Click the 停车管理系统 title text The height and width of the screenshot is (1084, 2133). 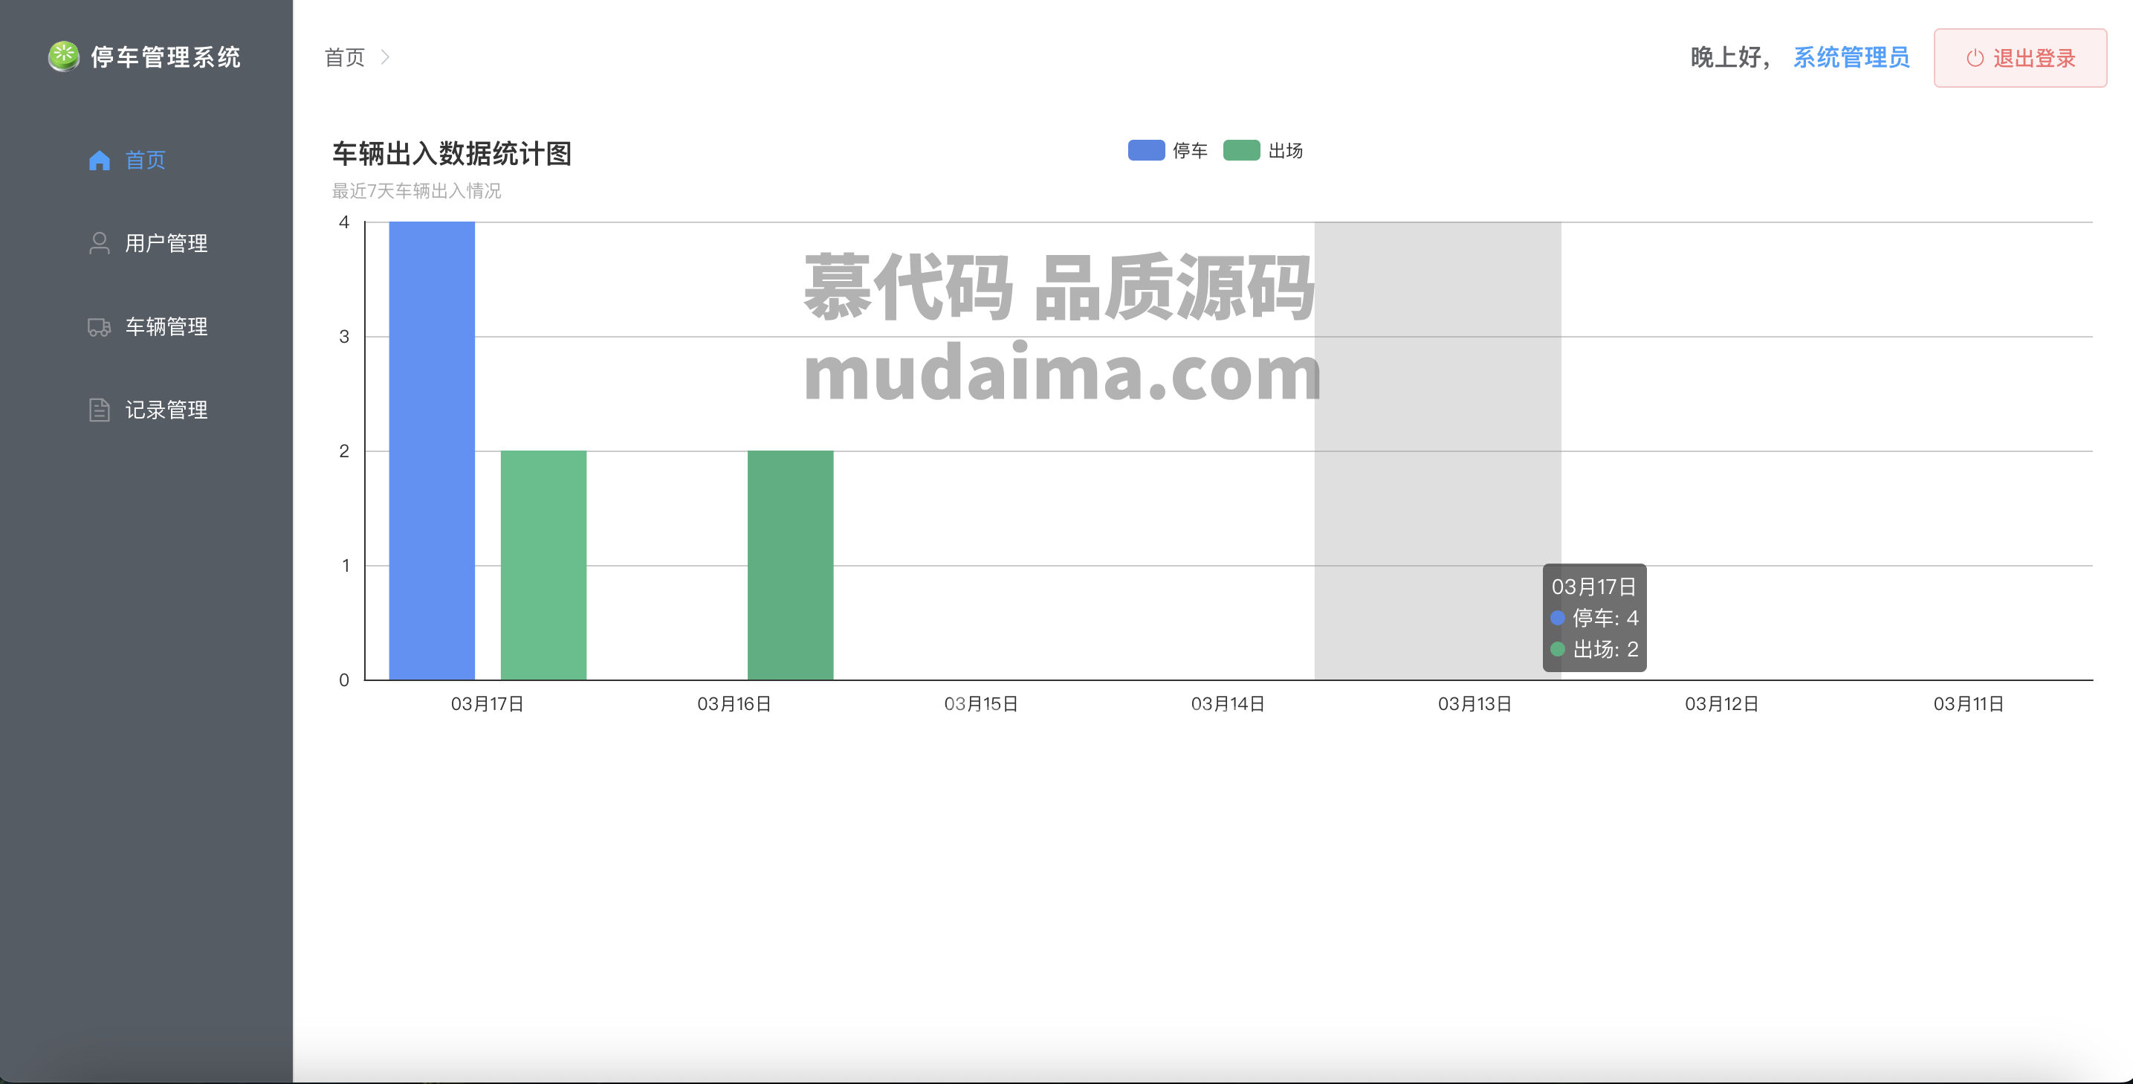tap(166, 57)
